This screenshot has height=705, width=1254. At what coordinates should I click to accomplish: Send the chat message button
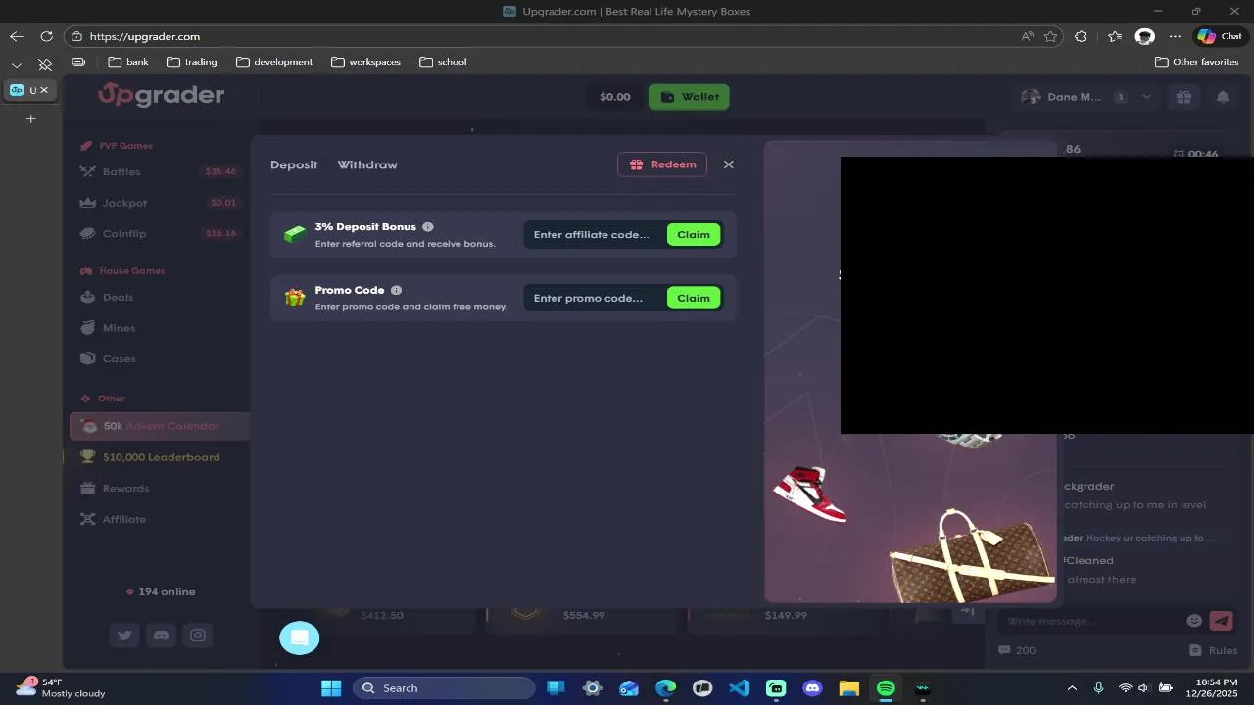1221,621
